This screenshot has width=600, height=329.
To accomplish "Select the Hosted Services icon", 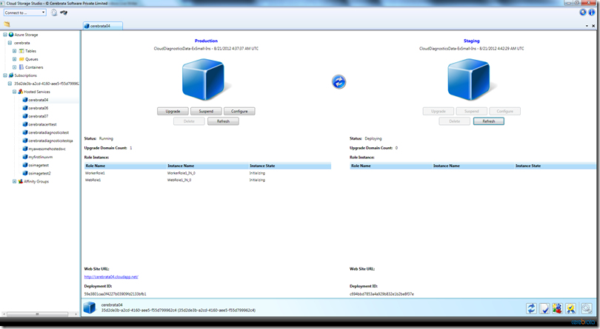I will coord(20,92).
